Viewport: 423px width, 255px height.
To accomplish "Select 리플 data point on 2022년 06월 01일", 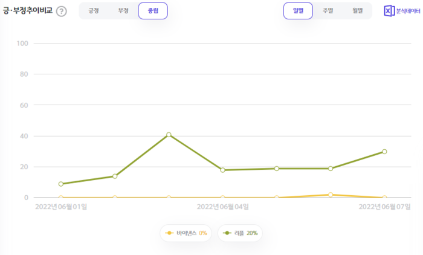I will [x=61, y=184].
